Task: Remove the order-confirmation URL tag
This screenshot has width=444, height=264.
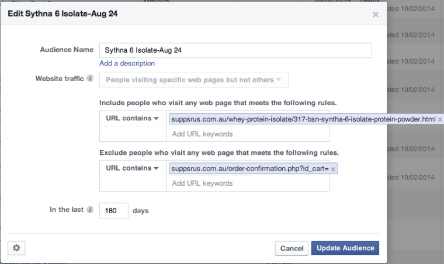Action: click(333, 169)
